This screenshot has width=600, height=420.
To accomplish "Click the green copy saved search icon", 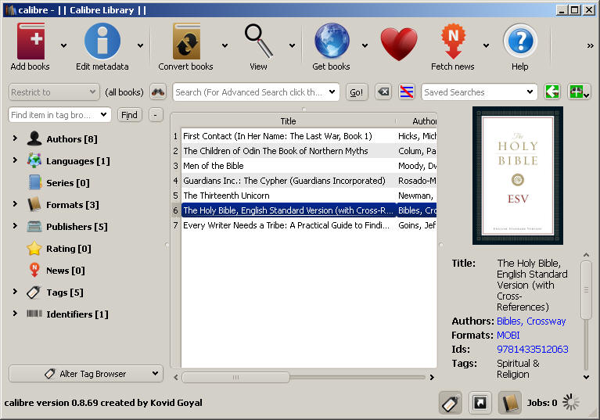I will [x=552, y=92].
